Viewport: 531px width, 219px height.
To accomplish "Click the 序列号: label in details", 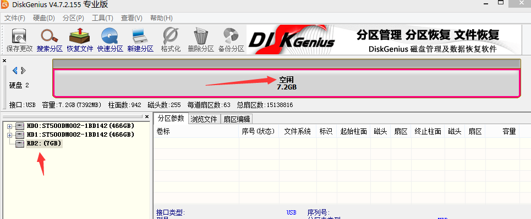I will [x=319, y=212].
